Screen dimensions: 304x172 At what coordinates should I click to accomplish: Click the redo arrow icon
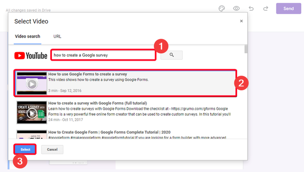pyautogui.click(x=265, y=9)
